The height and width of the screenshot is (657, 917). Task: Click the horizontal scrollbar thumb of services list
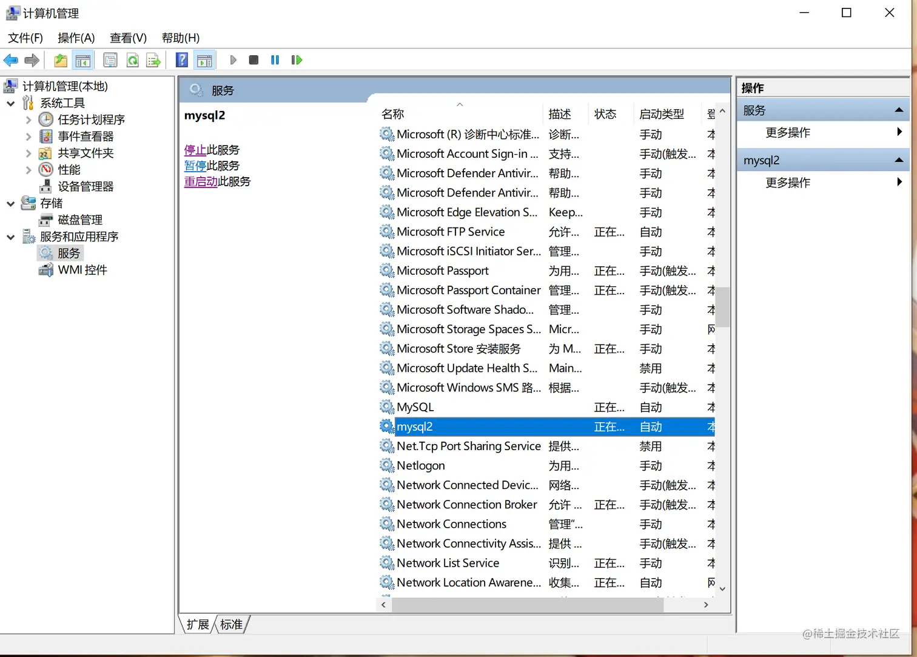tap(528, 605)
